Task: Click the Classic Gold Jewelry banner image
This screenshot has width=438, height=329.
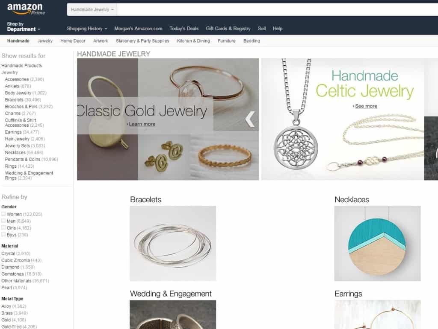Action: pos(168,119)
